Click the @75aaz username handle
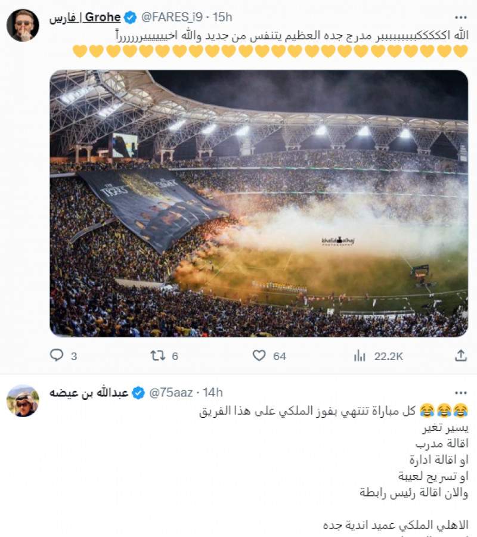The height and width of the screenshot is (537, 477). [171, 392]
